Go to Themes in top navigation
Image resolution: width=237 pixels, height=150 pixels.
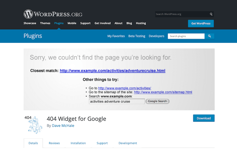point(45,23)
